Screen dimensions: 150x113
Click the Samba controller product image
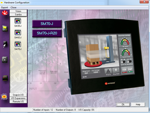104,57
